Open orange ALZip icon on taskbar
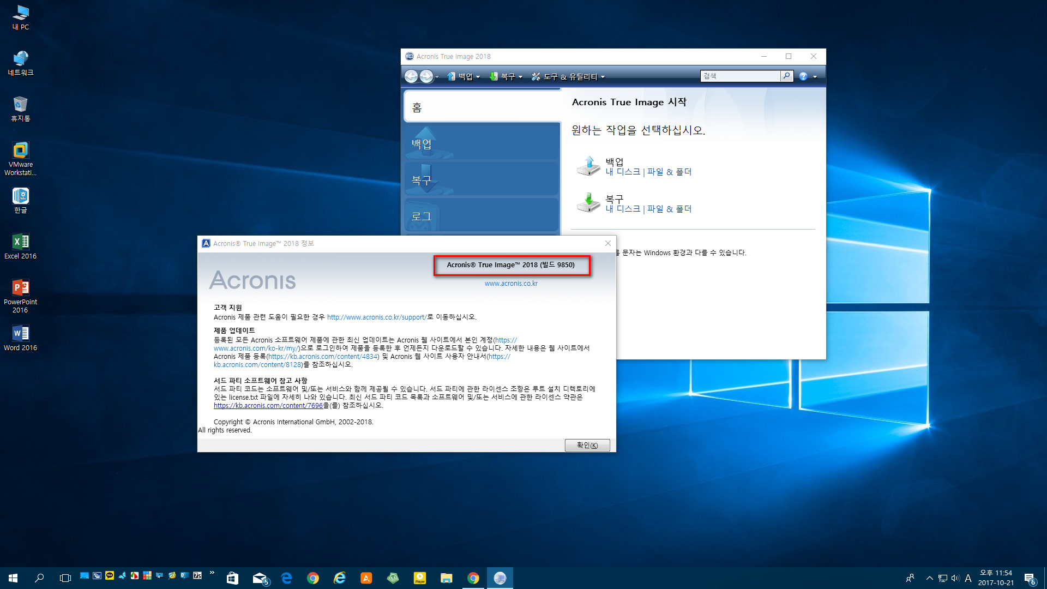1047x589 pixels. 366,578
